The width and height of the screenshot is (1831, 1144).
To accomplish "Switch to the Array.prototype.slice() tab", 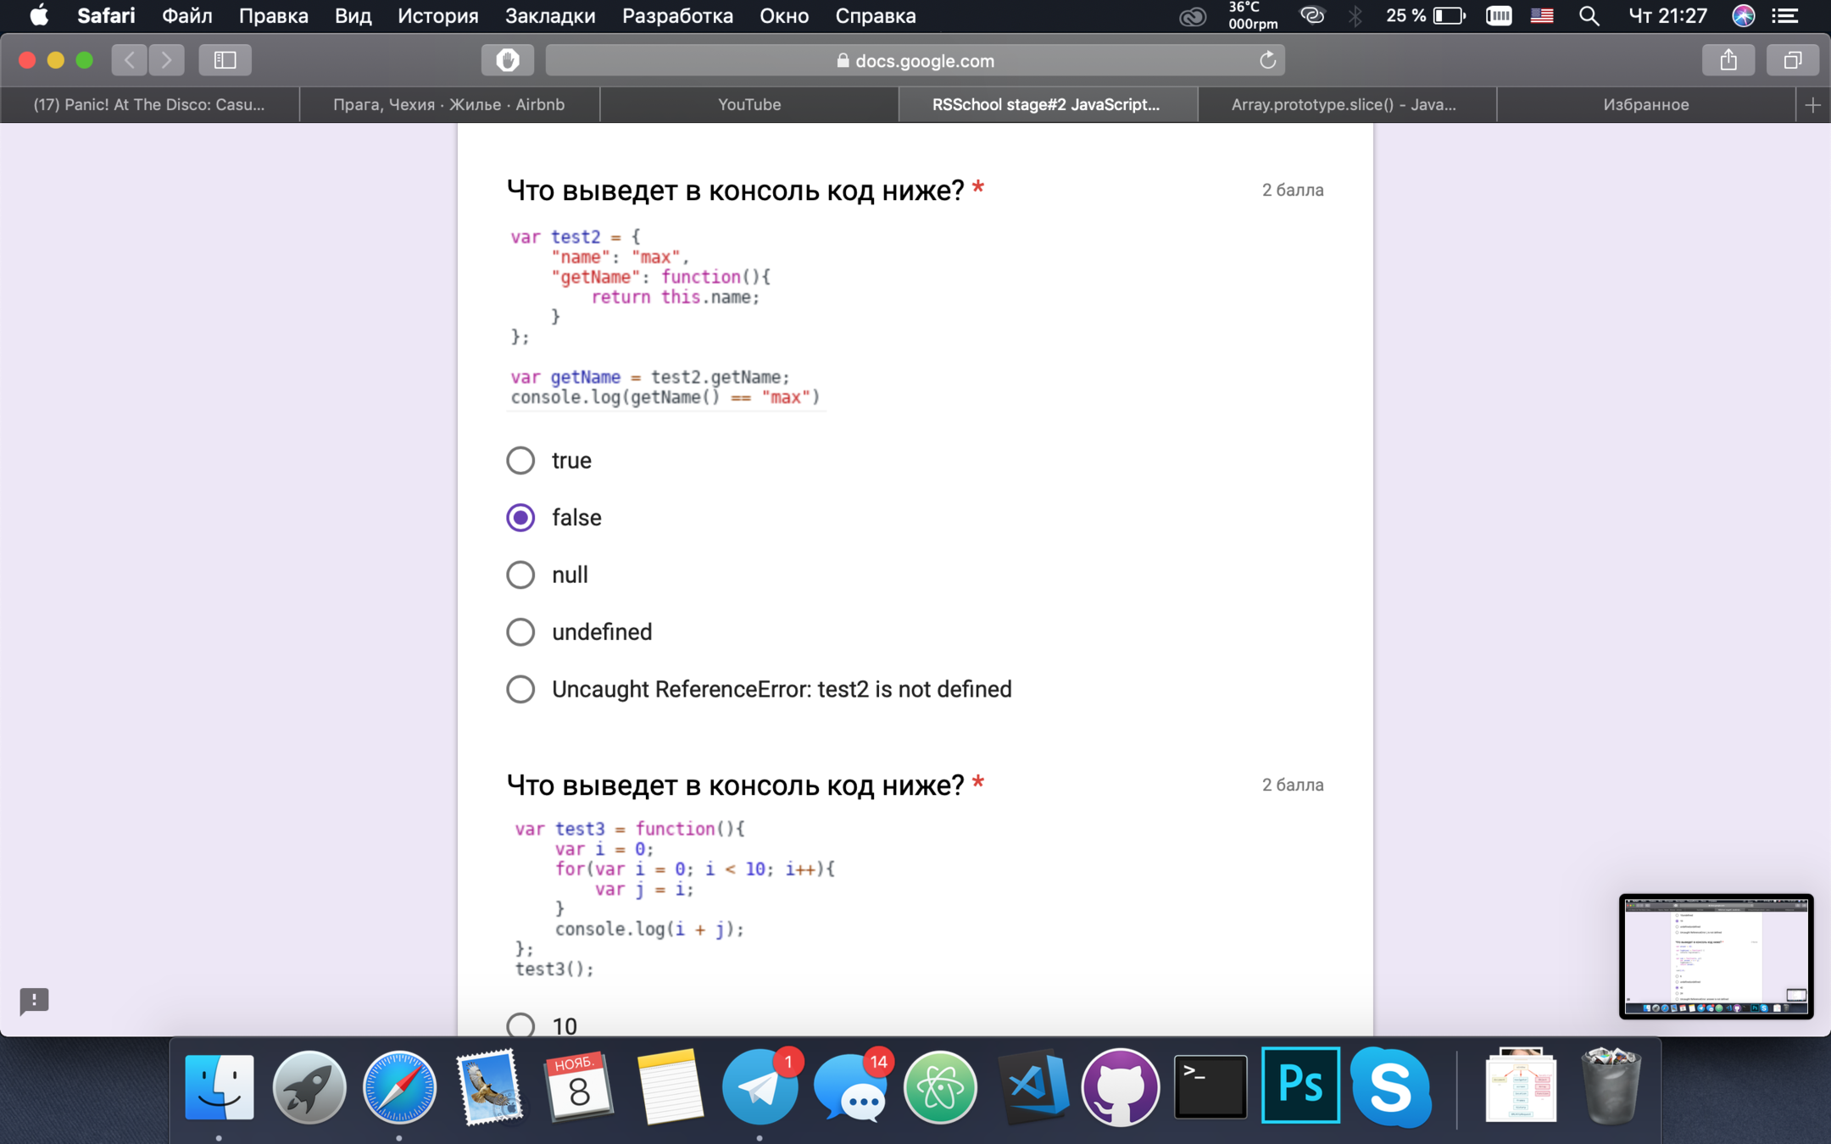I will click(x=1344, y=105).
